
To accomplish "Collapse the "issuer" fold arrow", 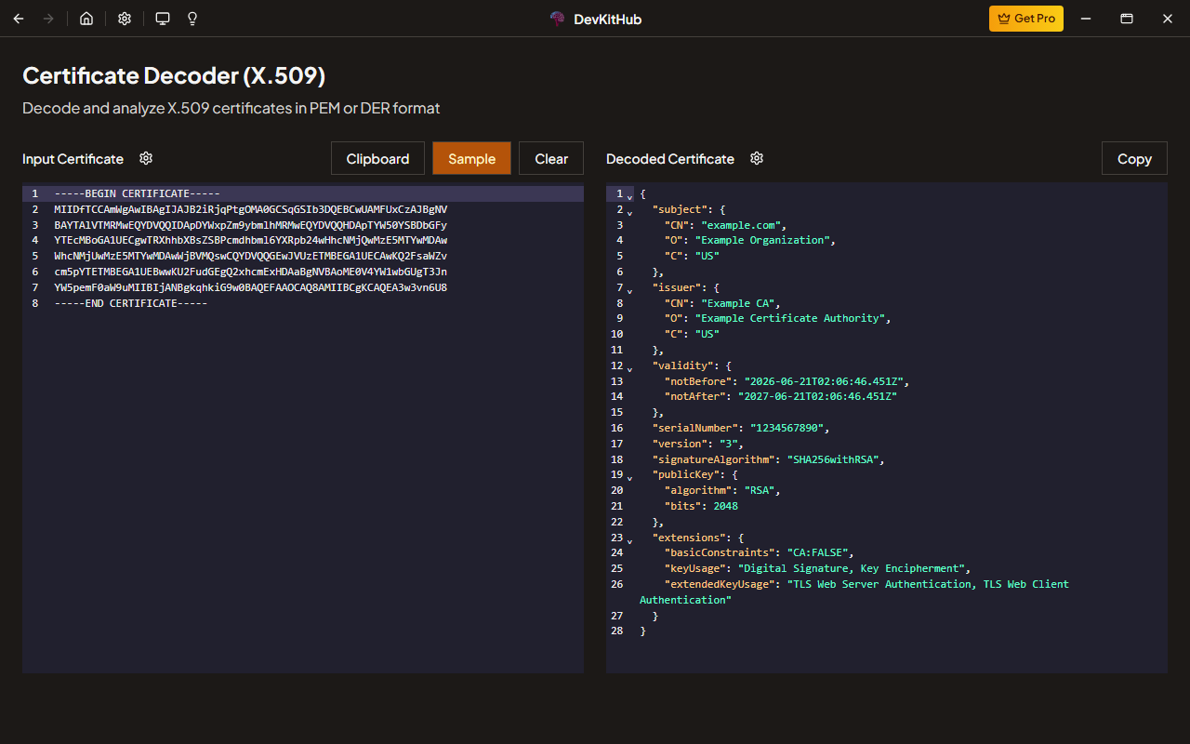I will coord(630,289).
